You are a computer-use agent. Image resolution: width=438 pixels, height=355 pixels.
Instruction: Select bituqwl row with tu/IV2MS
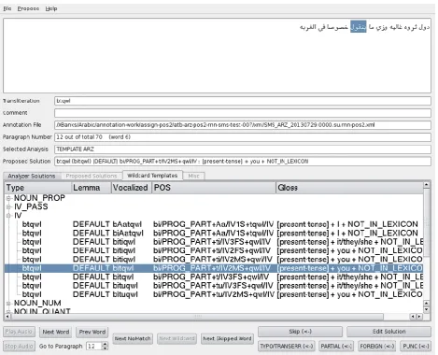[214, 294]
